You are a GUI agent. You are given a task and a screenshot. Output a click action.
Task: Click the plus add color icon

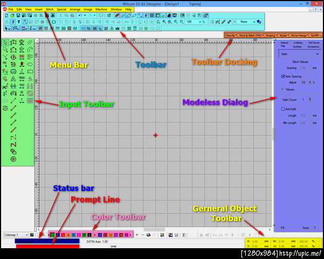[137, 235]
